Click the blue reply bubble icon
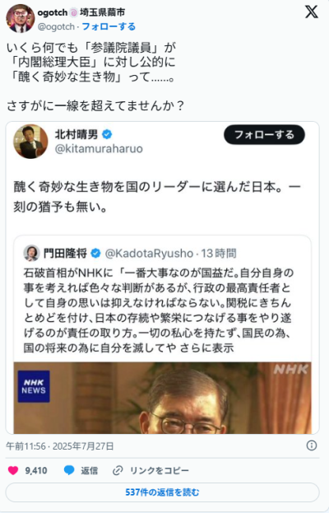329x513 pixels. pyautogui.click(x=69, y=470)
